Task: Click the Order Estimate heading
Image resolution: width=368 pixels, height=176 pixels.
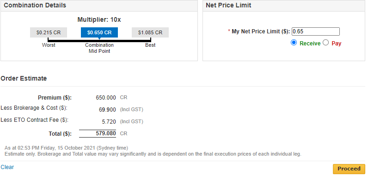Action: [24, 78]
